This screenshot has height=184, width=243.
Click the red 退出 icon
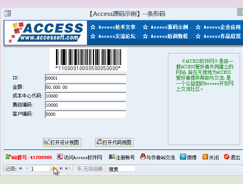[227, 157]
